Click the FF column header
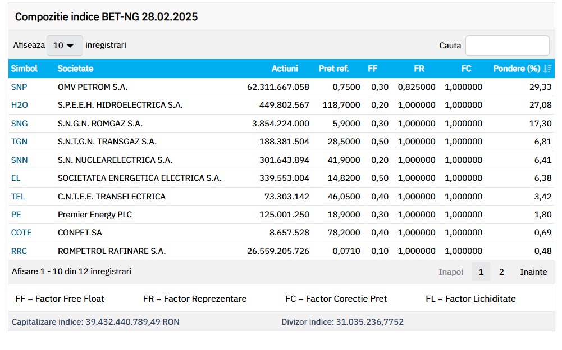This screenshot has width=562, height=350. (x=372, y=69)
